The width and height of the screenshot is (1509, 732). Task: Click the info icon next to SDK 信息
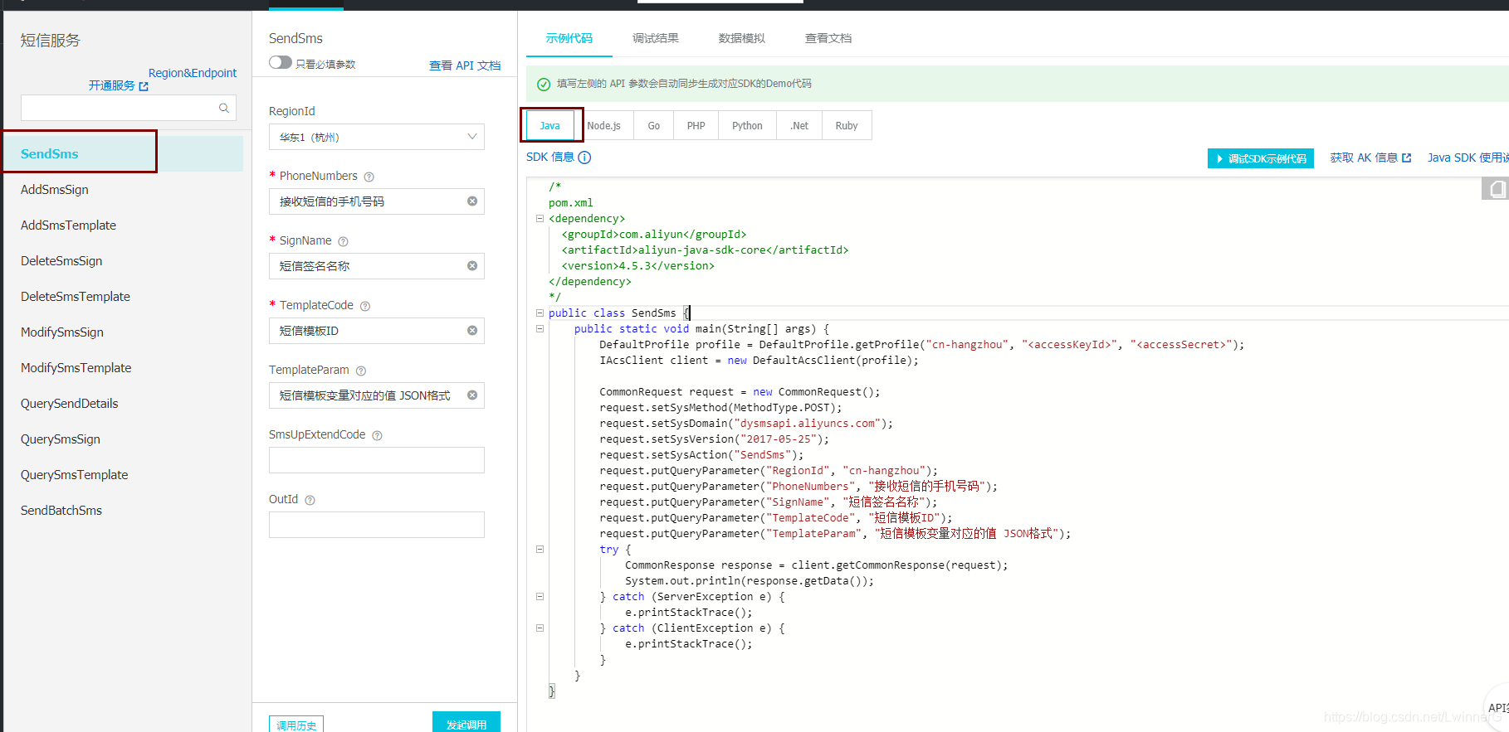(x=584, y=158)
